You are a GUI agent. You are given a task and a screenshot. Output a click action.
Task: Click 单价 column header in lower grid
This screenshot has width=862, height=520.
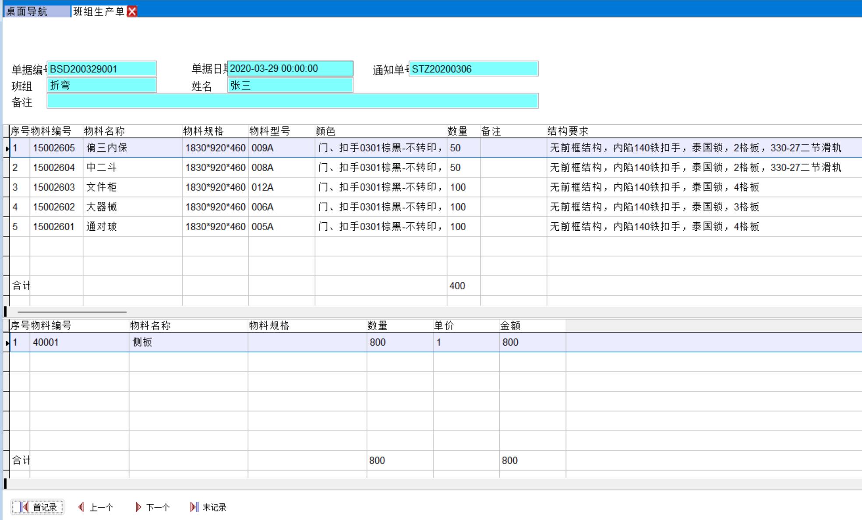pos(444,326)
